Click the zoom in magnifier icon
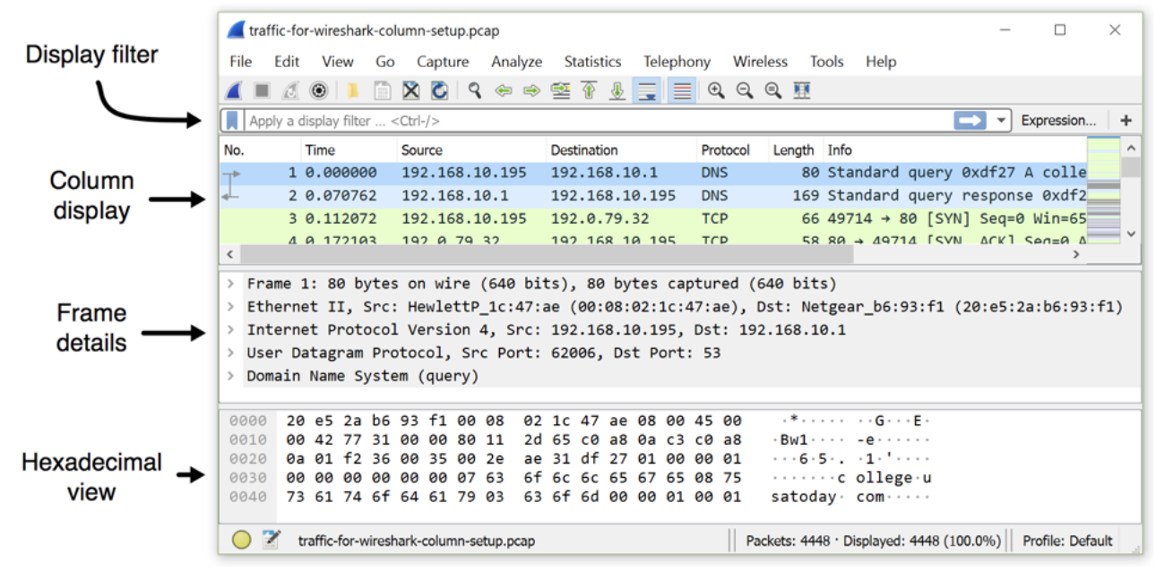 [x=716, y=90]
